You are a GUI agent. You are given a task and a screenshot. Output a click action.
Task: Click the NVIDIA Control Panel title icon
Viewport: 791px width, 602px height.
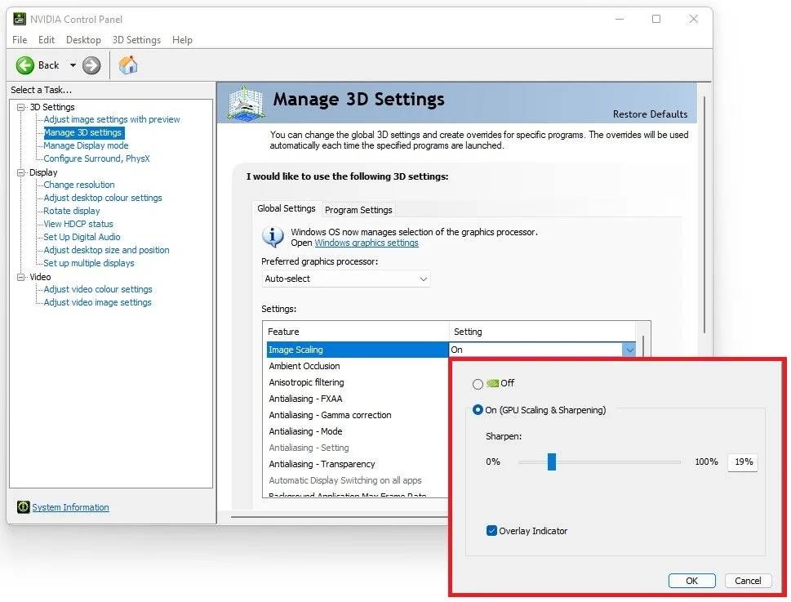click(x=19, y=19)
